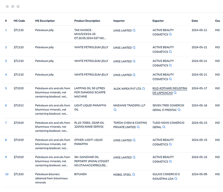223x192 pixels.
Task: Click NOBEL STEEL importer name
Action: pyautogui.click(x=122, y=175)
